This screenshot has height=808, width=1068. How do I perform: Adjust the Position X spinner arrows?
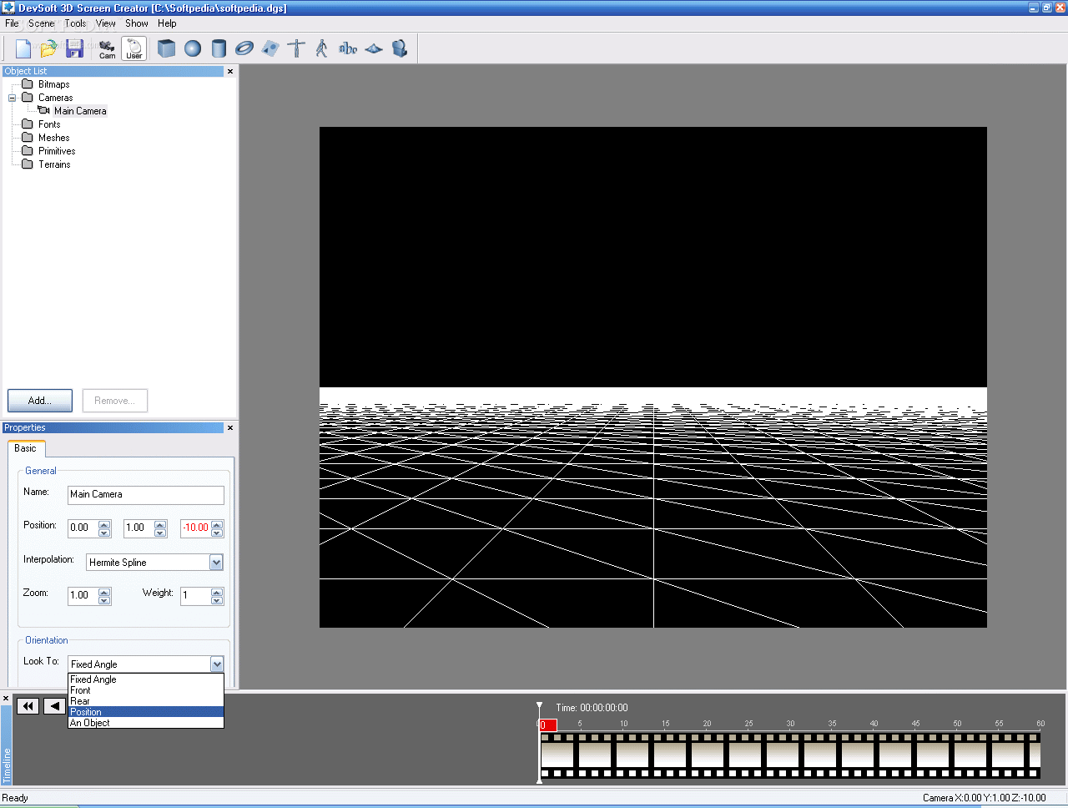104,528
